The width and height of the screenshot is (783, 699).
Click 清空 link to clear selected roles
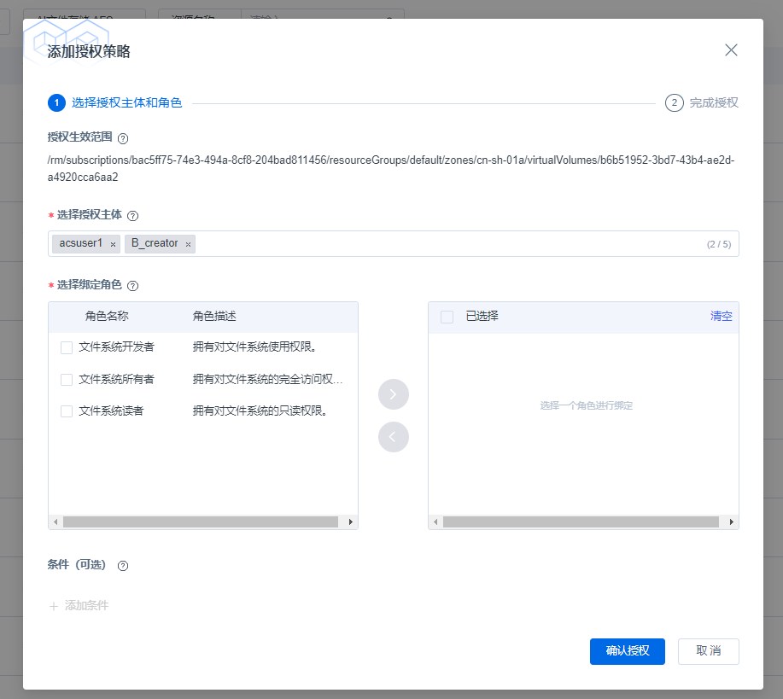coord(721,316)
